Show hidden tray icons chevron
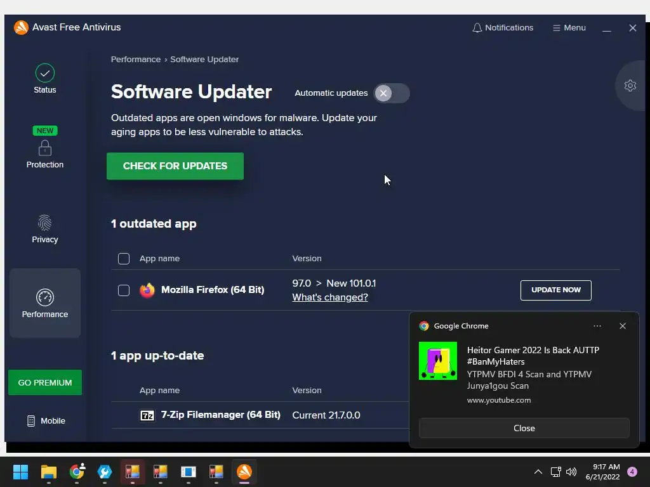Image resolution: width=650 pixels, height=487 pixels. (x=538, y=472)
